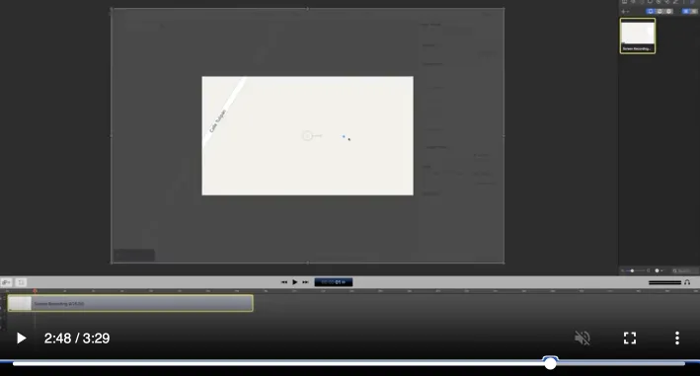700x376 pixels.
Task: Open the timeline settings gear dropdown
Action: pyautogui.click(x=6, y=282)
